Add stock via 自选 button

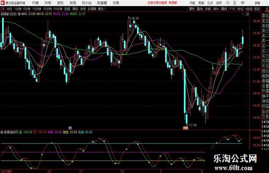(x=249, y=9)
